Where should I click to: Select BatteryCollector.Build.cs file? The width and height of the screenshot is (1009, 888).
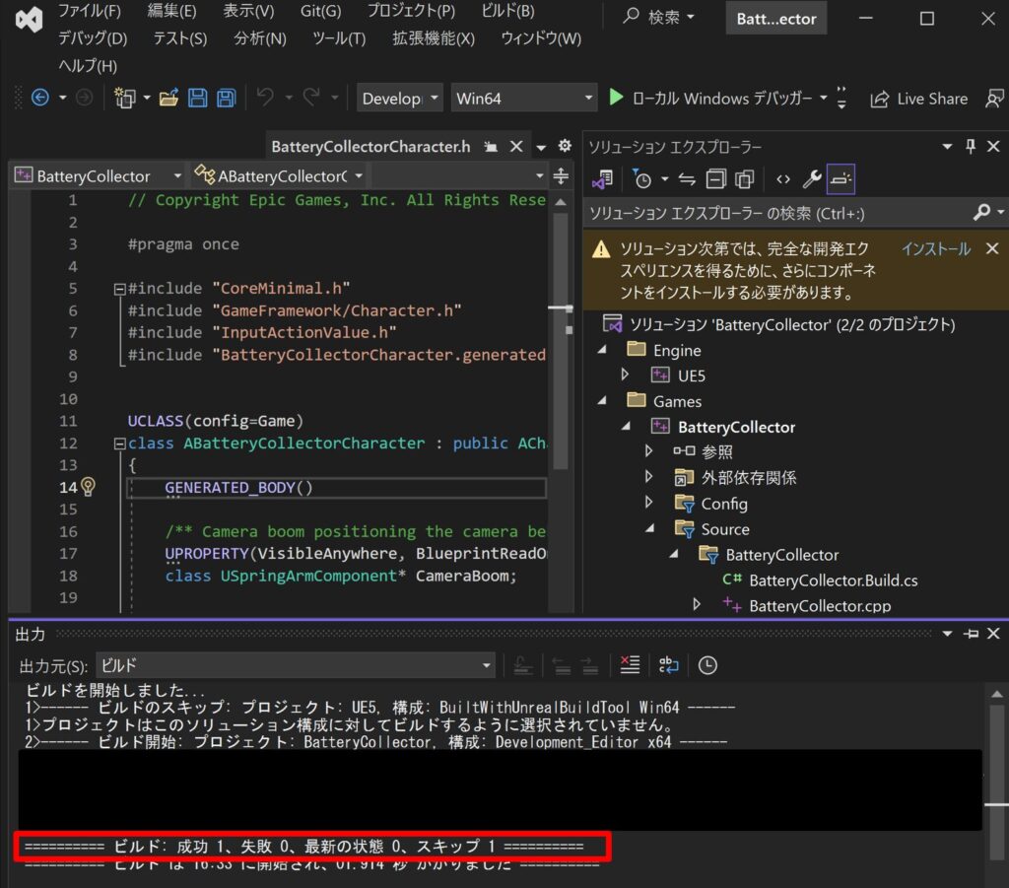tap(834, 580)
